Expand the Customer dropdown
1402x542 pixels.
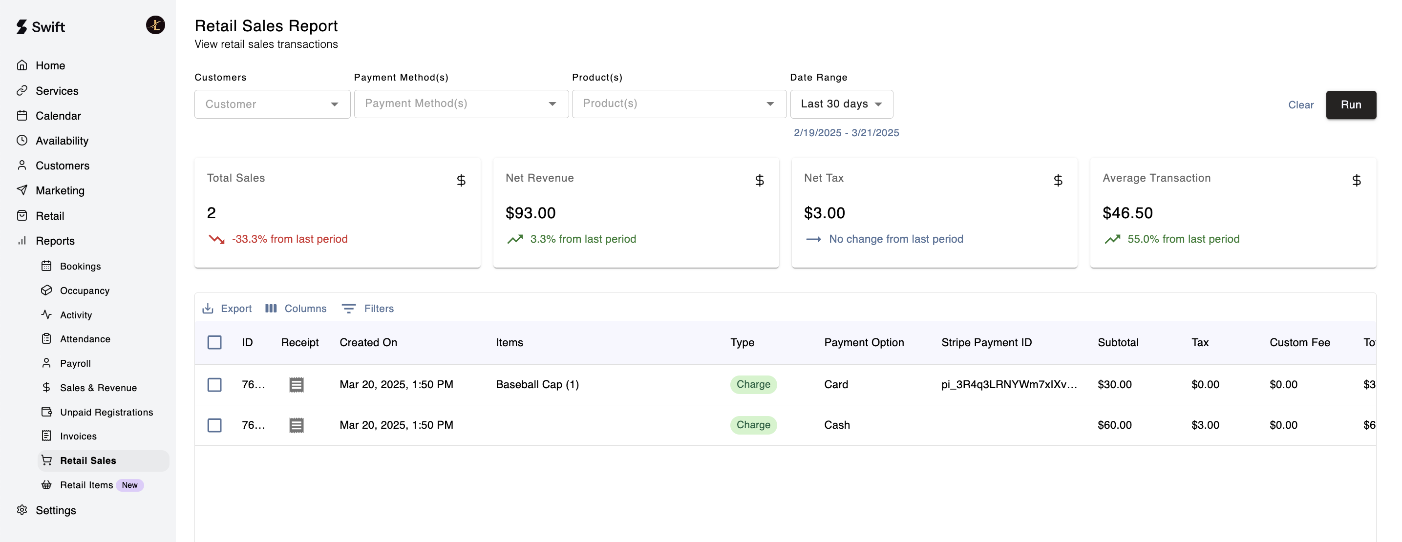(x=272, y=104)
